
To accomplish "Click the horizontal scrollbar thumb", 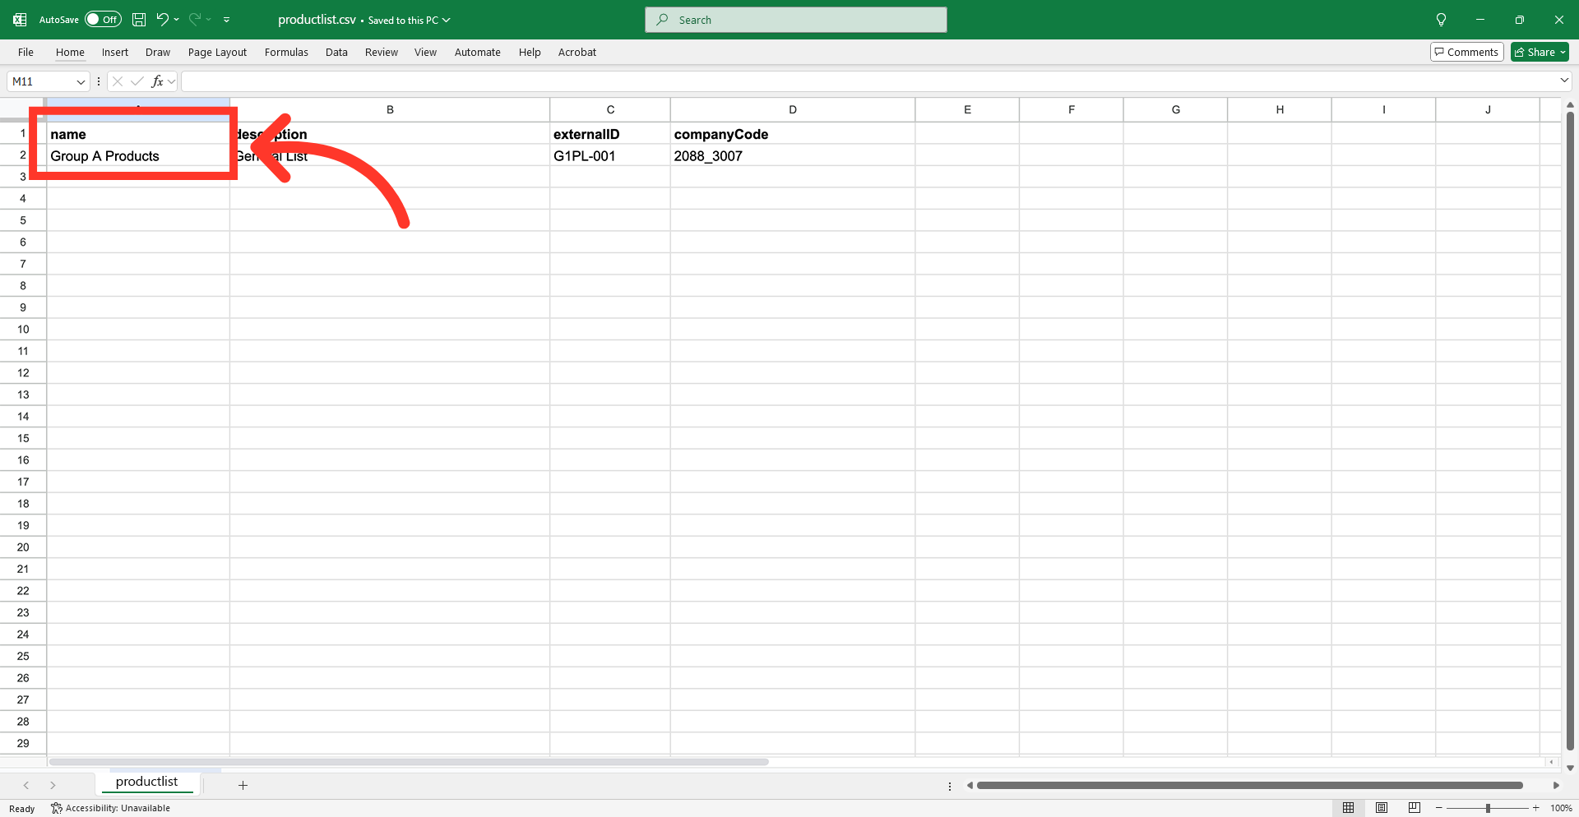I will (x=1250, y=785).
